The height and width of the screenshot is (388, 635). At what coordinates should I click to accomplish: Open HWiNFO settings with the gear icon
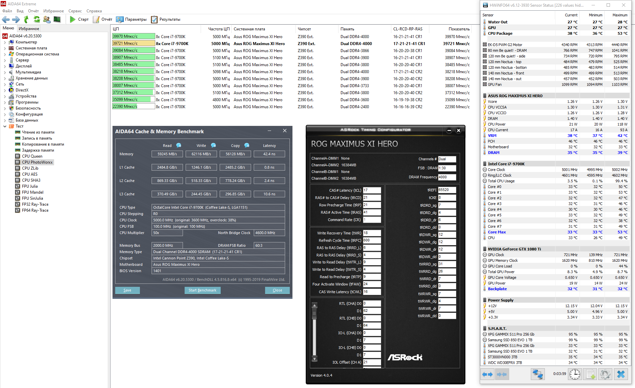(605, 374)
